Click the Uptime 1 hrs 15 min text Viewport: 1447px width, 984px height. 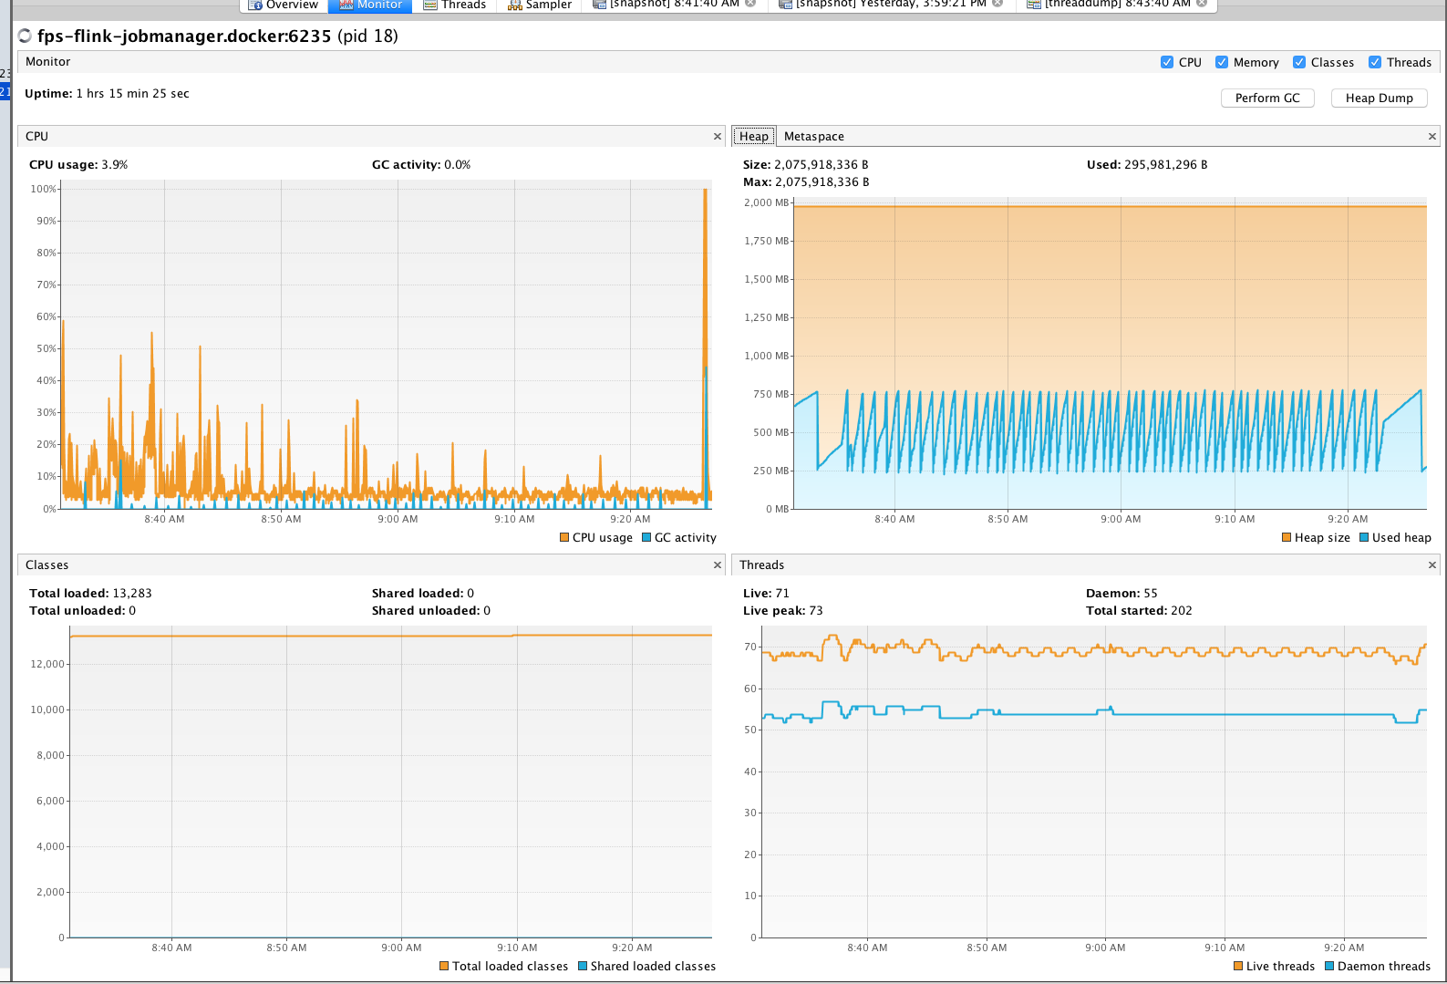107,94
